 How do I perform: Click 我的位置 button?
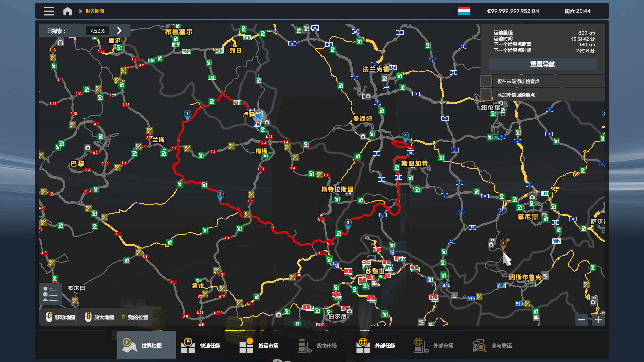(135, 317)
